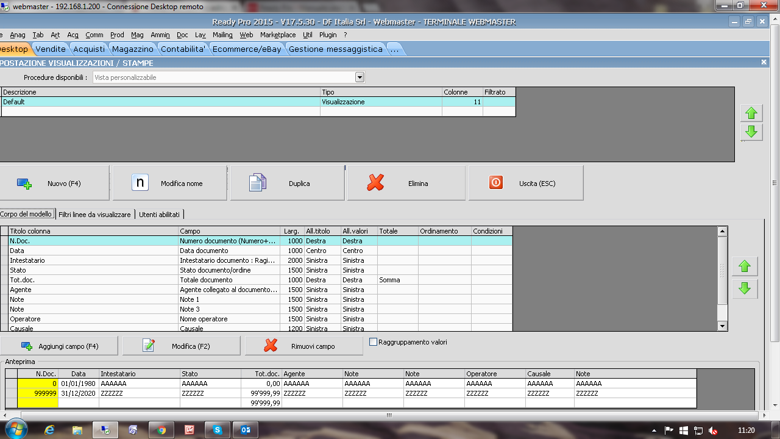The width and height of the screenshot is (780, 439).
Task: Open the Mailing menu
Action: [222, 35]
